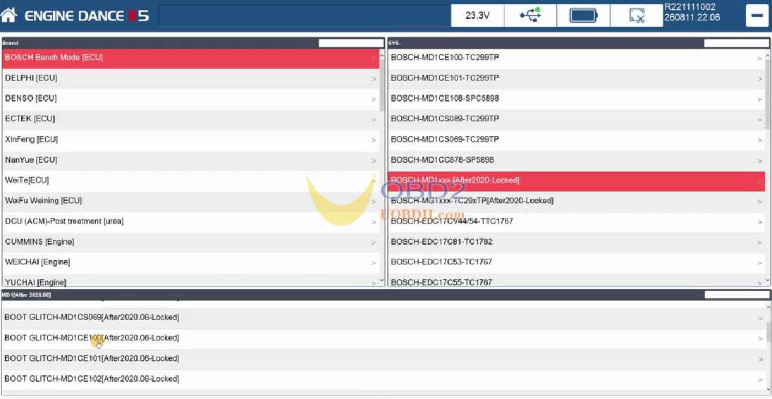Expand arrow on CUMMINS [Engine] row
Screen dimensions: 772x399
coord(373,243)
